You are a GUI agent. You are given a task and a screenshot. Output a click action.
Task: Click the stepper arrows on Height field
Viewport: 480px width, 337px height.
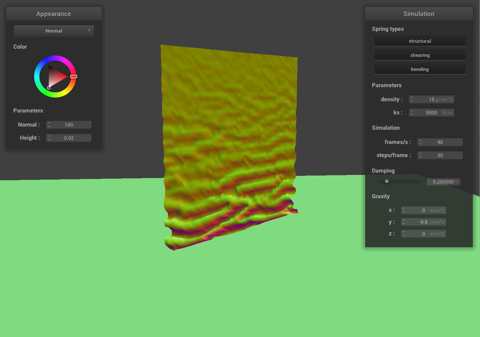click(x=49, y=138)
